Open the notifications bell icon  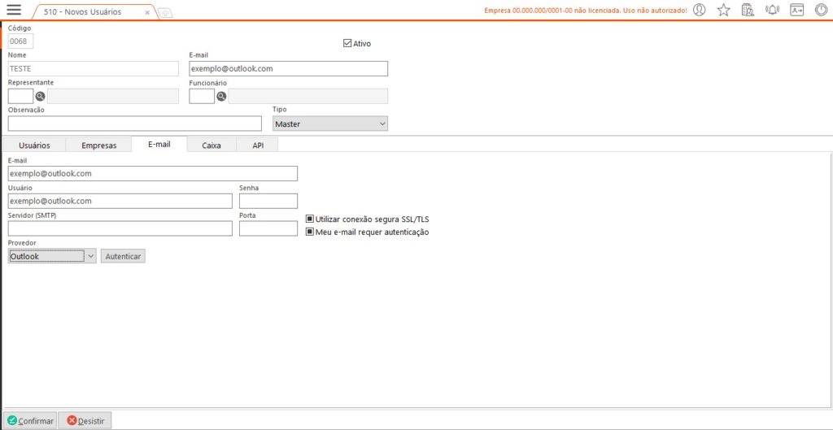pyautogui.click(x=772, y=11)
